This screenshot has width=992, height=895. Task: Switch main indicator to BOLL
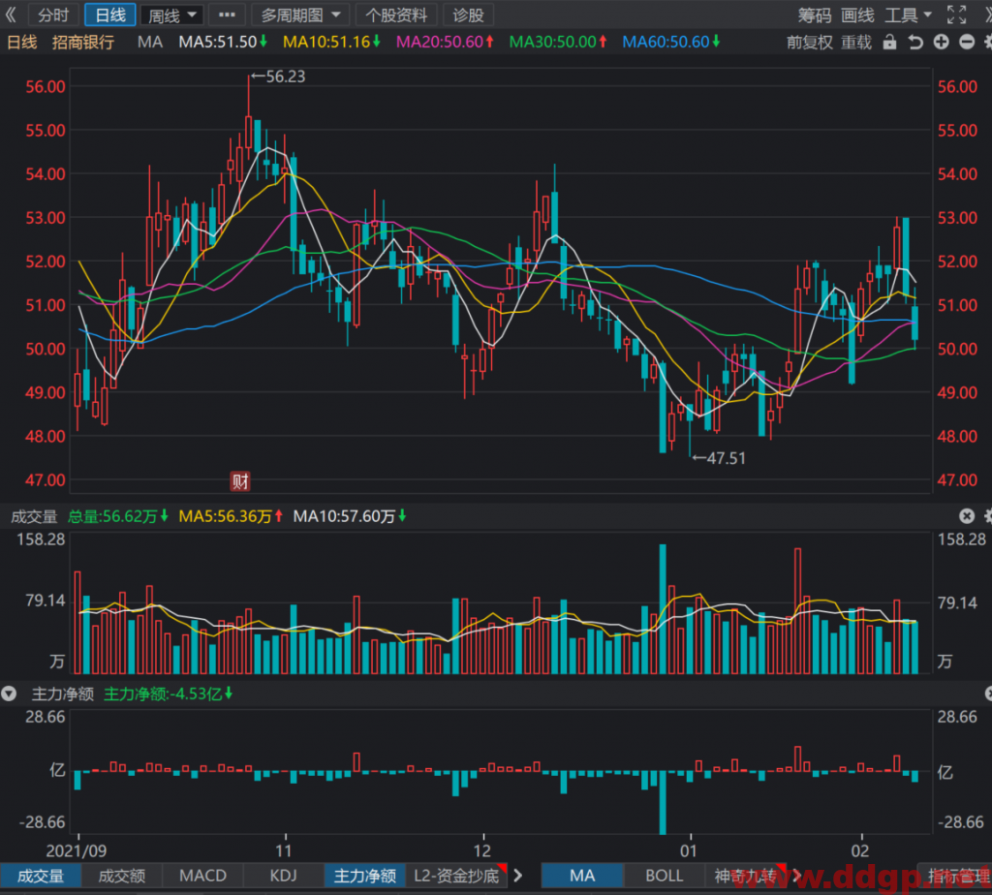(x=664, y=876)
